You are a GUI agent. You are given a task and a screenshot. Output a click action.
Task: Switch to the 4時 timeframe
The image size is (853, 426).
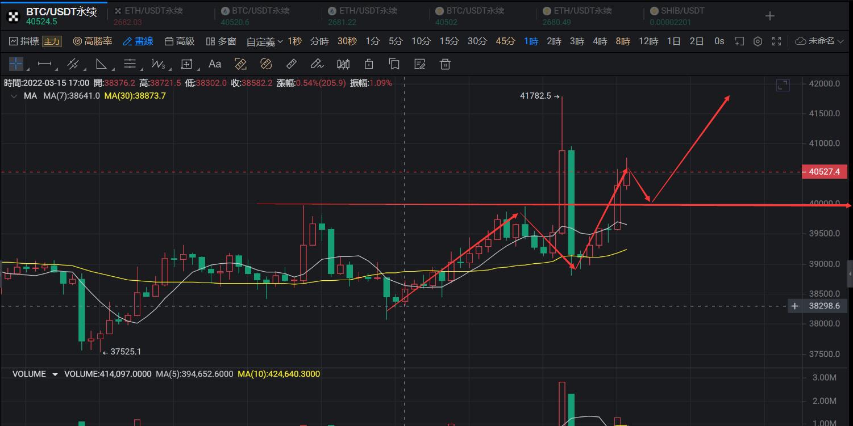(x=600, y=41)
